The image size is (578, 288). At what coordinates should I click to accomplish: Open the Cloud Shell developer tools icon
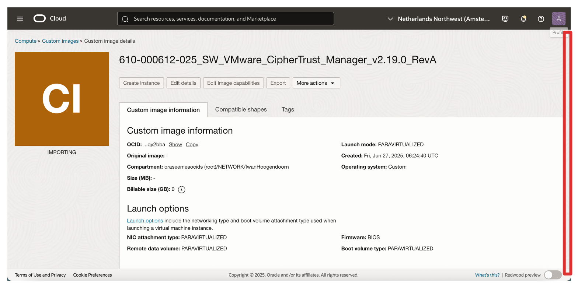[x=505, y=19]
